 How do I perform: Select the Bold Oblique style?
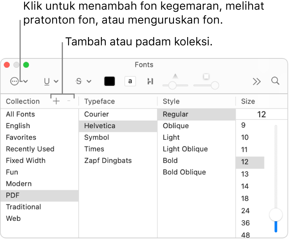[x=197, y=172]
